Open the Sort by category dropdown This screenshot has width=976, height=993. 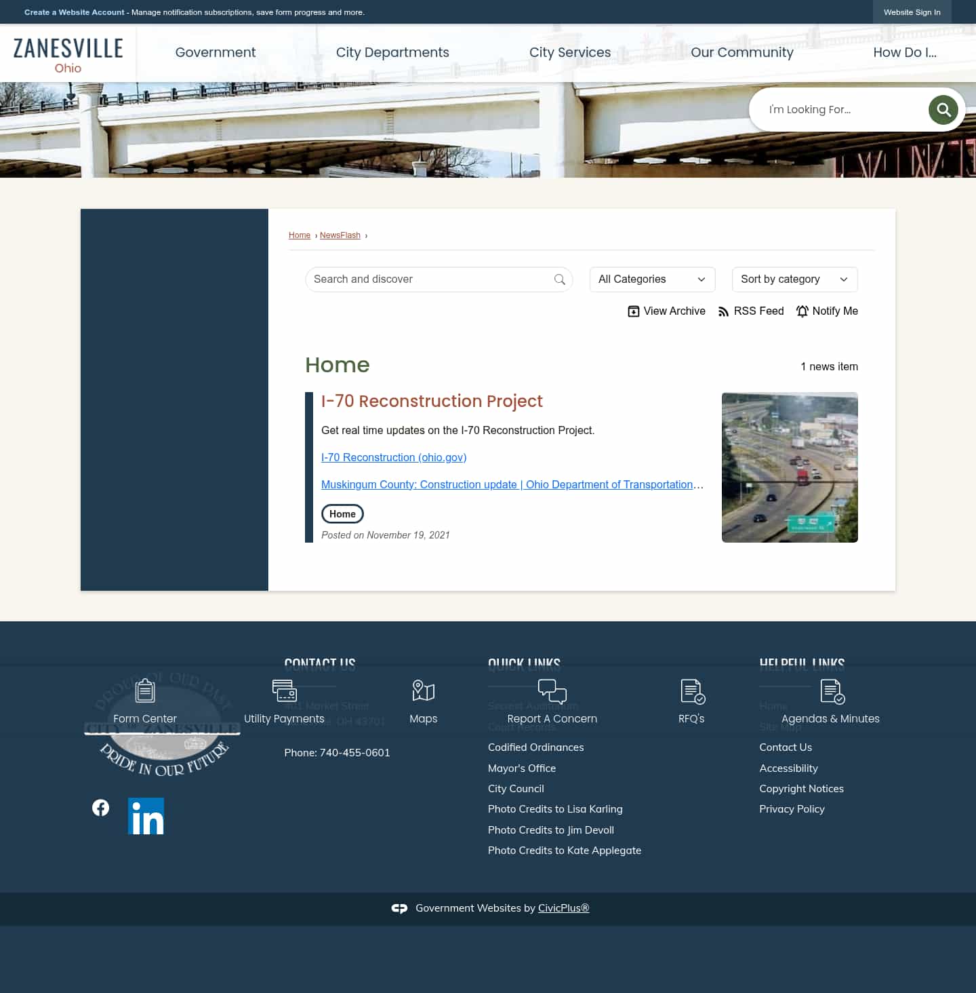794,279
